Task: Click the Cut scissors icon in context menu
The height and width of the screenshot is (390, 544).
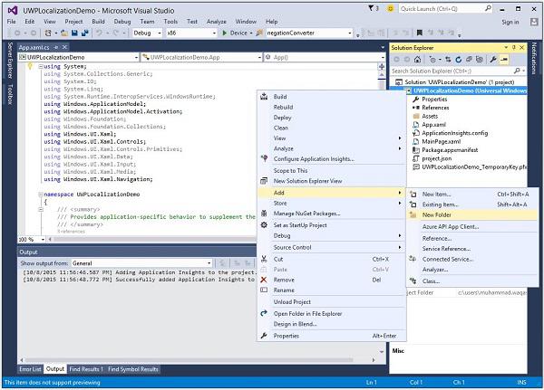Action: tap(266, 259)
